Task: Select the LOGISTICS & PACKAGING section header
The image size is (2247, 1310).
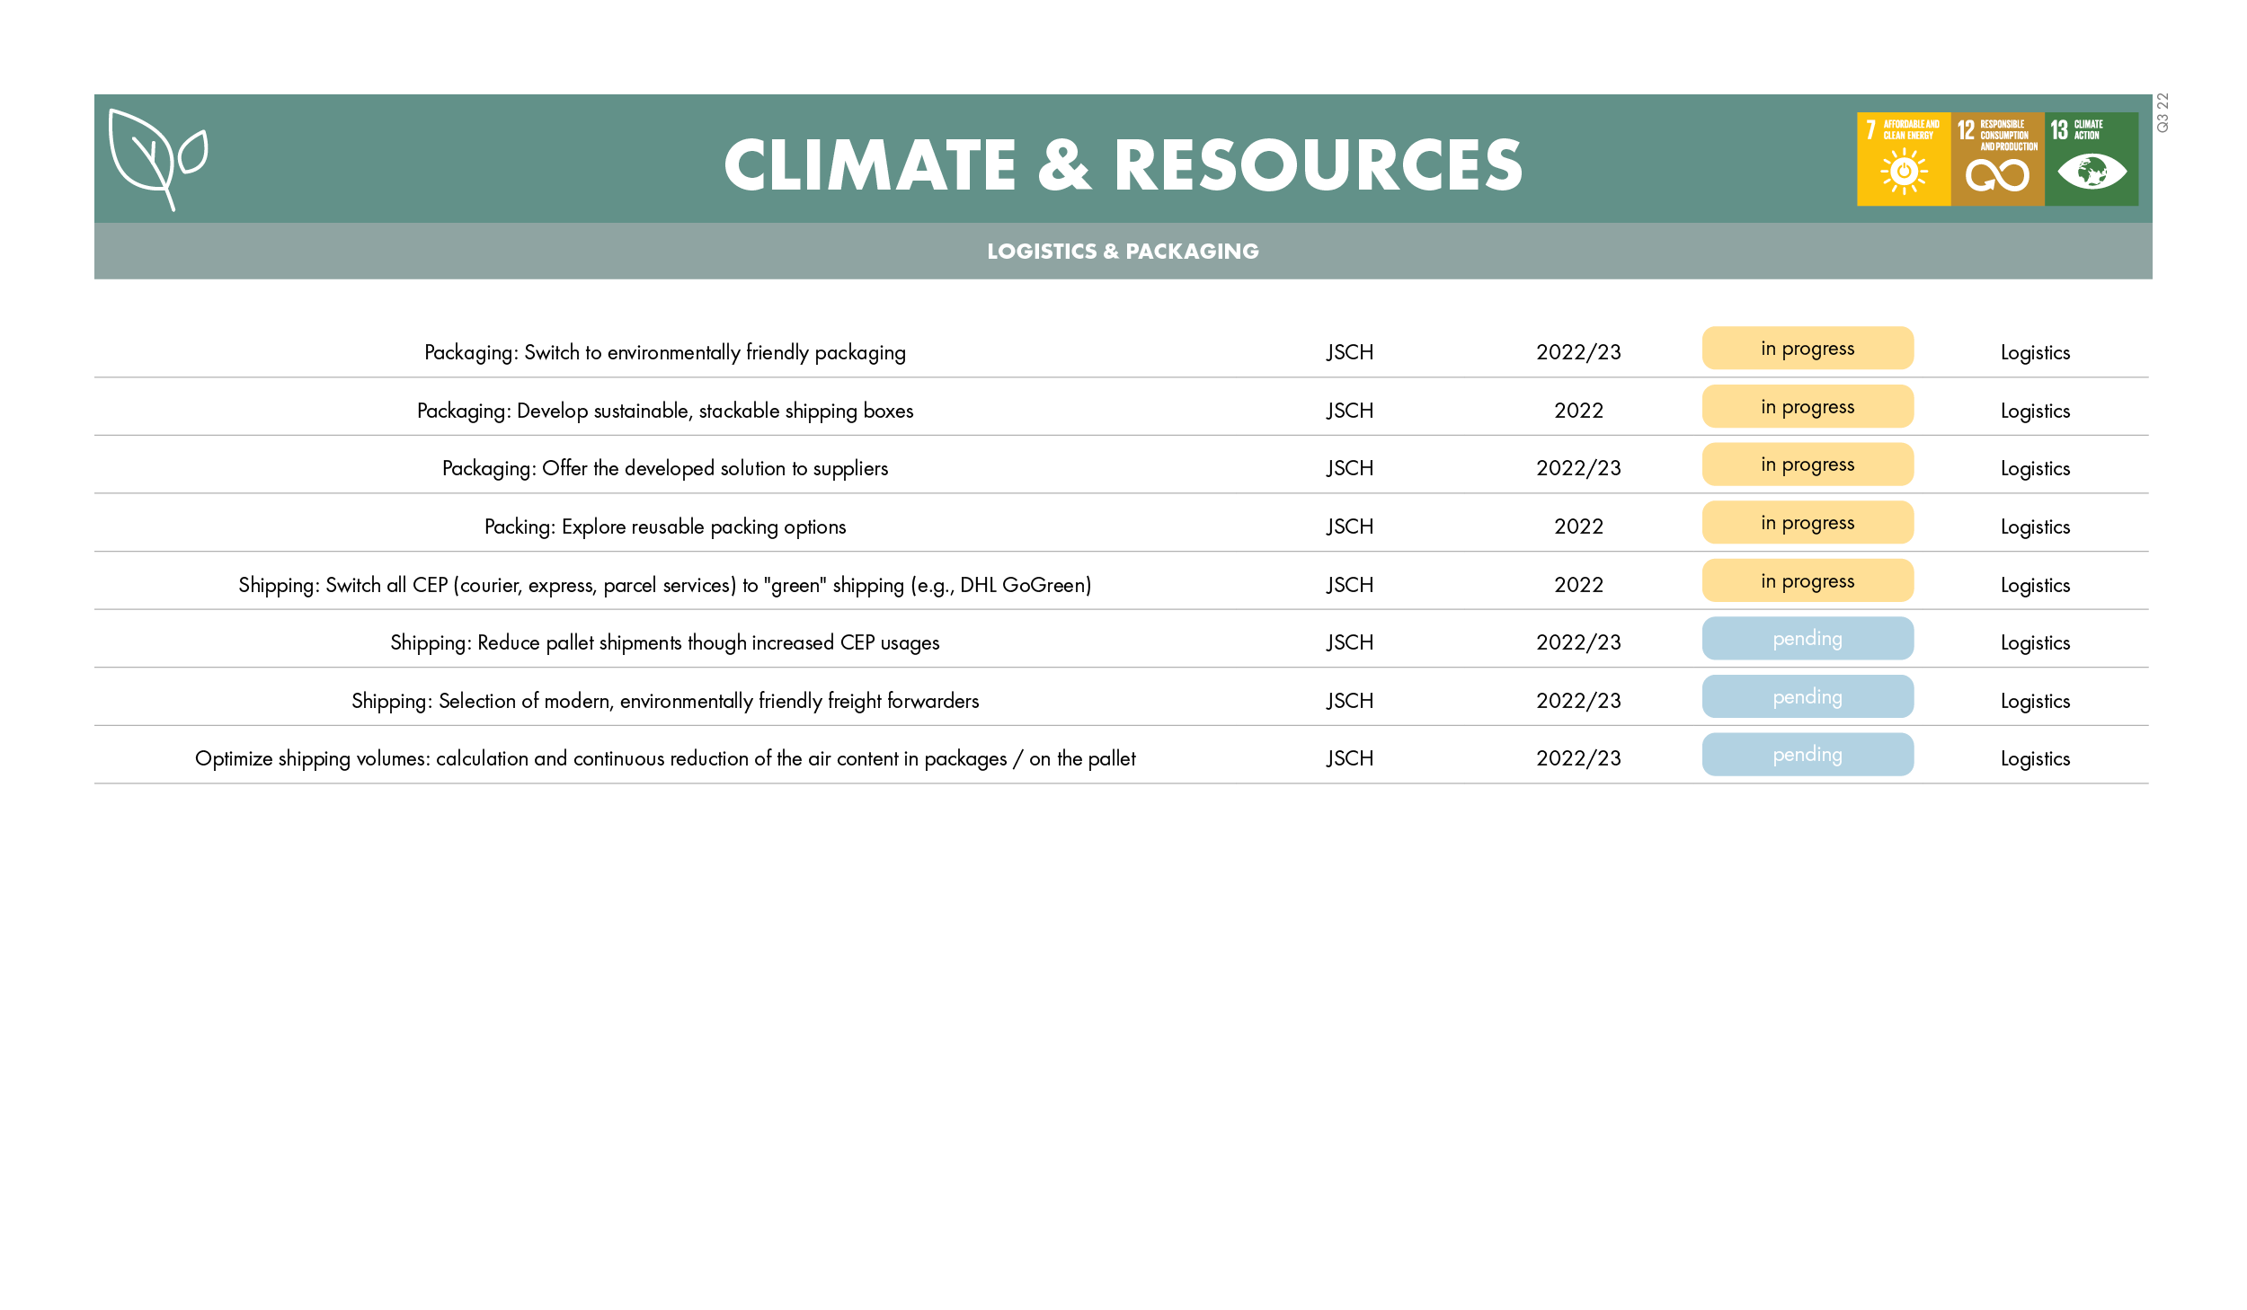Action: pos(1123,252)
